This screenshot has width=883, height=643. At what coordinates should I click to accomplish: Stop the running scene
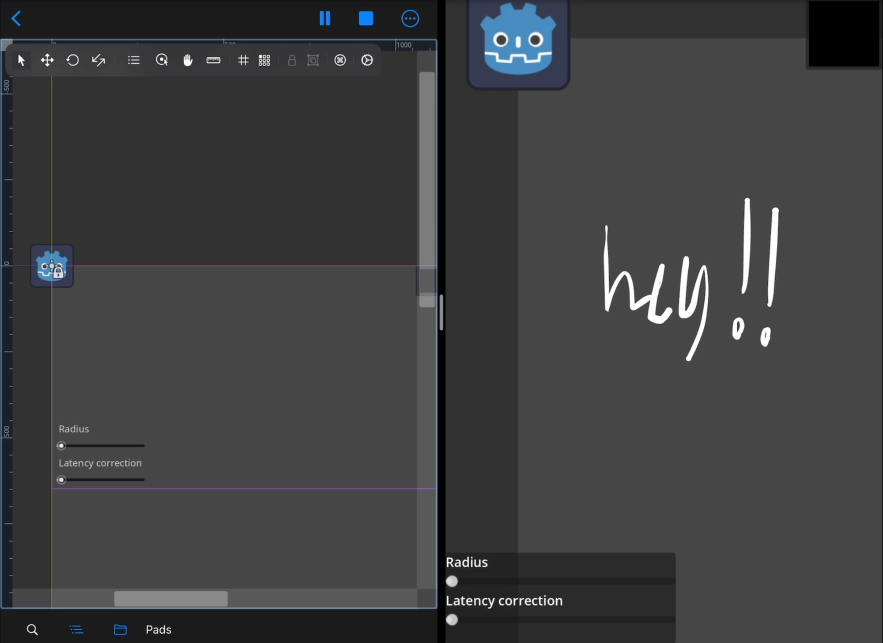click(366, 19)
